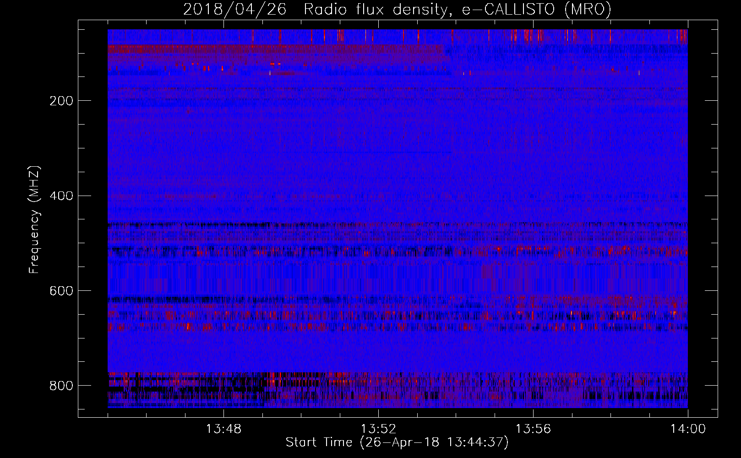The width and height of the screenshot is (741, 458).
Task: Click the "13:52" time tick label
Action: tap(379, 429)
